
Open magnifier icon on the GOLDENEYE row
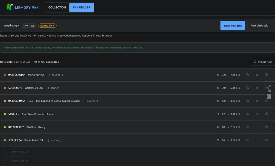coord(248,88)
